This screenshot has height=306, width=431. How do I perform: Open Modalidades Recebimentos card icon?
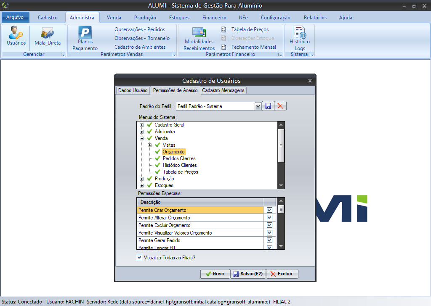click(x=199, y=32)
